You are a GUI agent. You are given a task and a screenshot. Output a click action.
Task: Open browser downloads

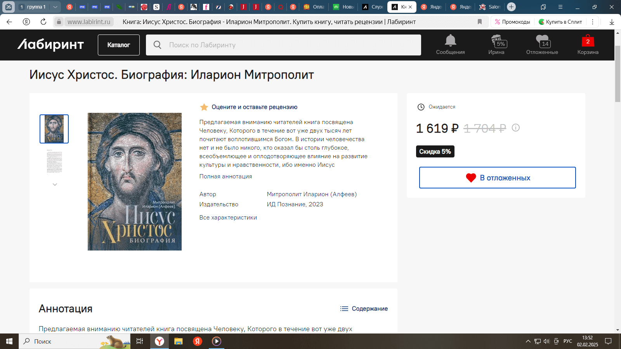point(612,22)
